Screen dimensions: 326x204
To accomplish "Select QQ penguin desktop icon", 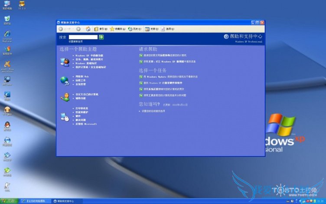I will point(7,126).
